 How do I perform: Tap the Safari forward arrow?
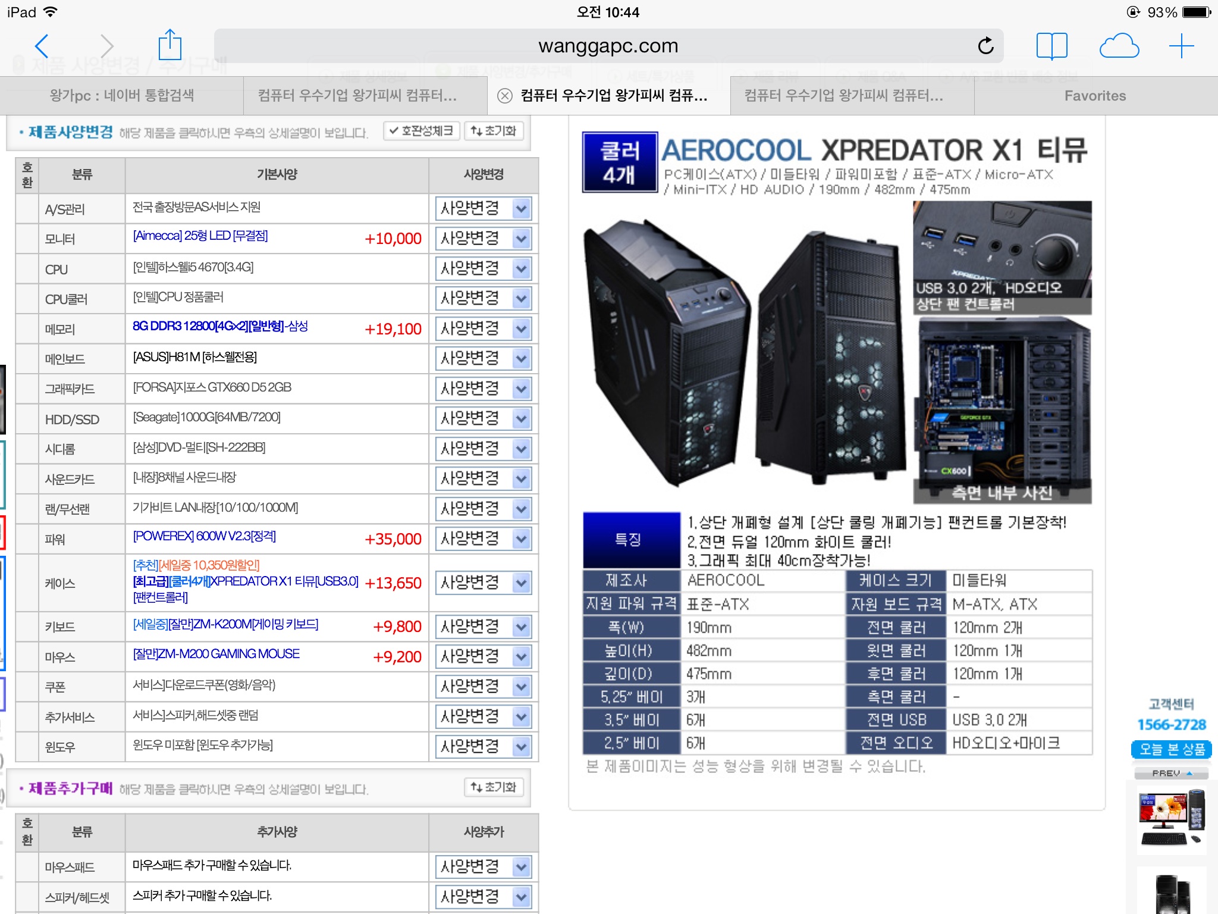click(x=107, y=46)
